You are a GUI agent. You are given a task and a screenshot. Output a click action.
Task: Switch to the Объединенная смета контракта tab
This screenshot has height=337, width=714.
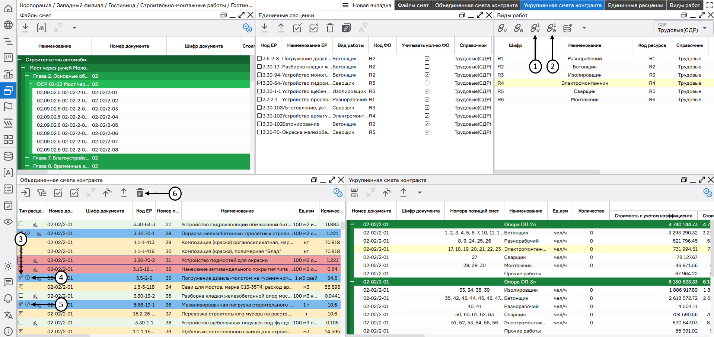coord(476,5)
